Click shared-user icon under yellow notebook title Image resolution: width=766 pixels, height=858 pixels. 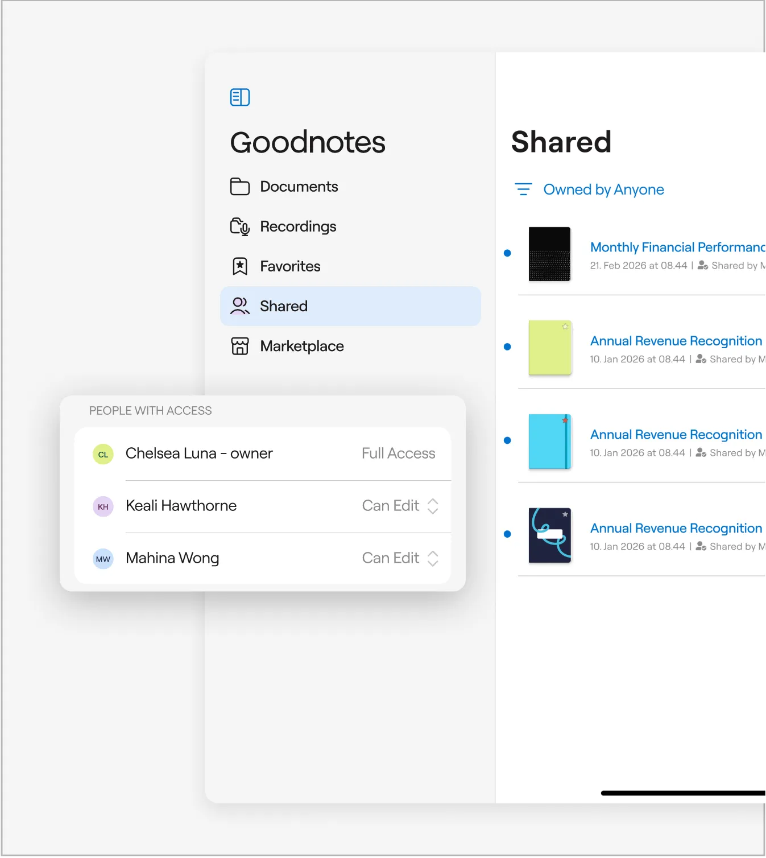coord(701,359)
